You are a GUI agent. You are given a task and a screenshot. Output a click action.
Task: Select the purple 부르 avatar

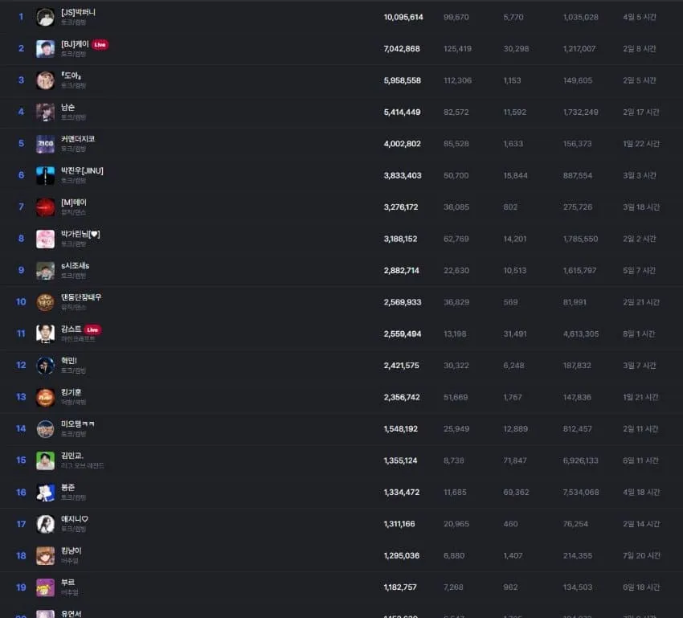[45, 587]
